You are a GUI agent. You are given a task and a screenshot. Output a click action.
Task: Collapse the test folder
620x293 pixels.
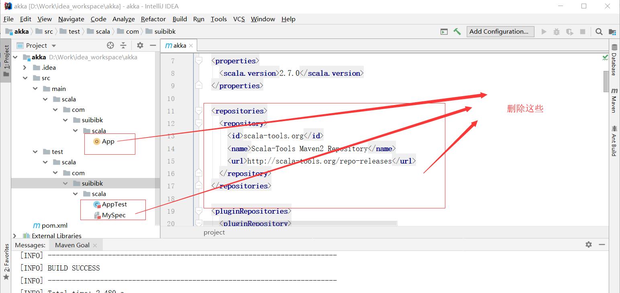coord(35,152)
